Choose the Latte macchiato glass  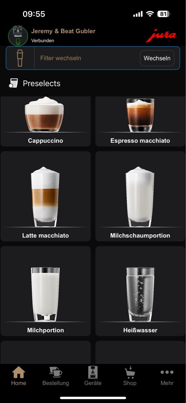[46, 196]
